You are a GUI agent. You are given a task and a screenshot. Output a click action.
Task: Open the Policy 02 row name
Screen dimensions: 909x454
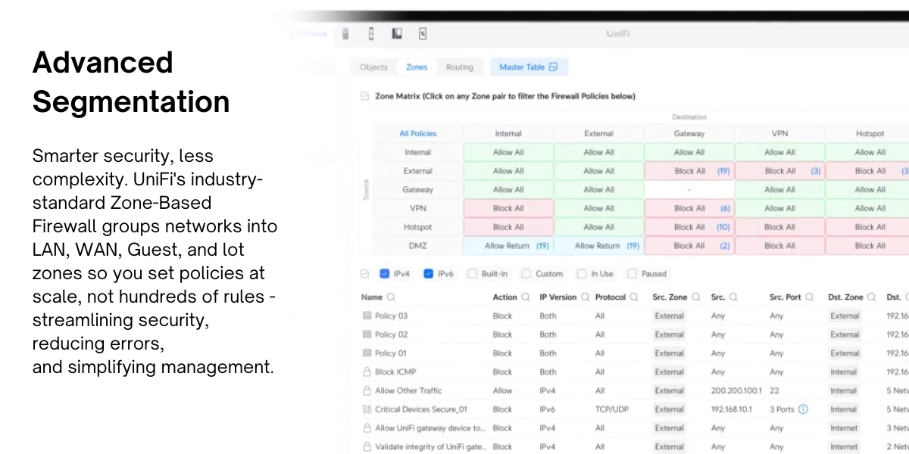[391, 334]
